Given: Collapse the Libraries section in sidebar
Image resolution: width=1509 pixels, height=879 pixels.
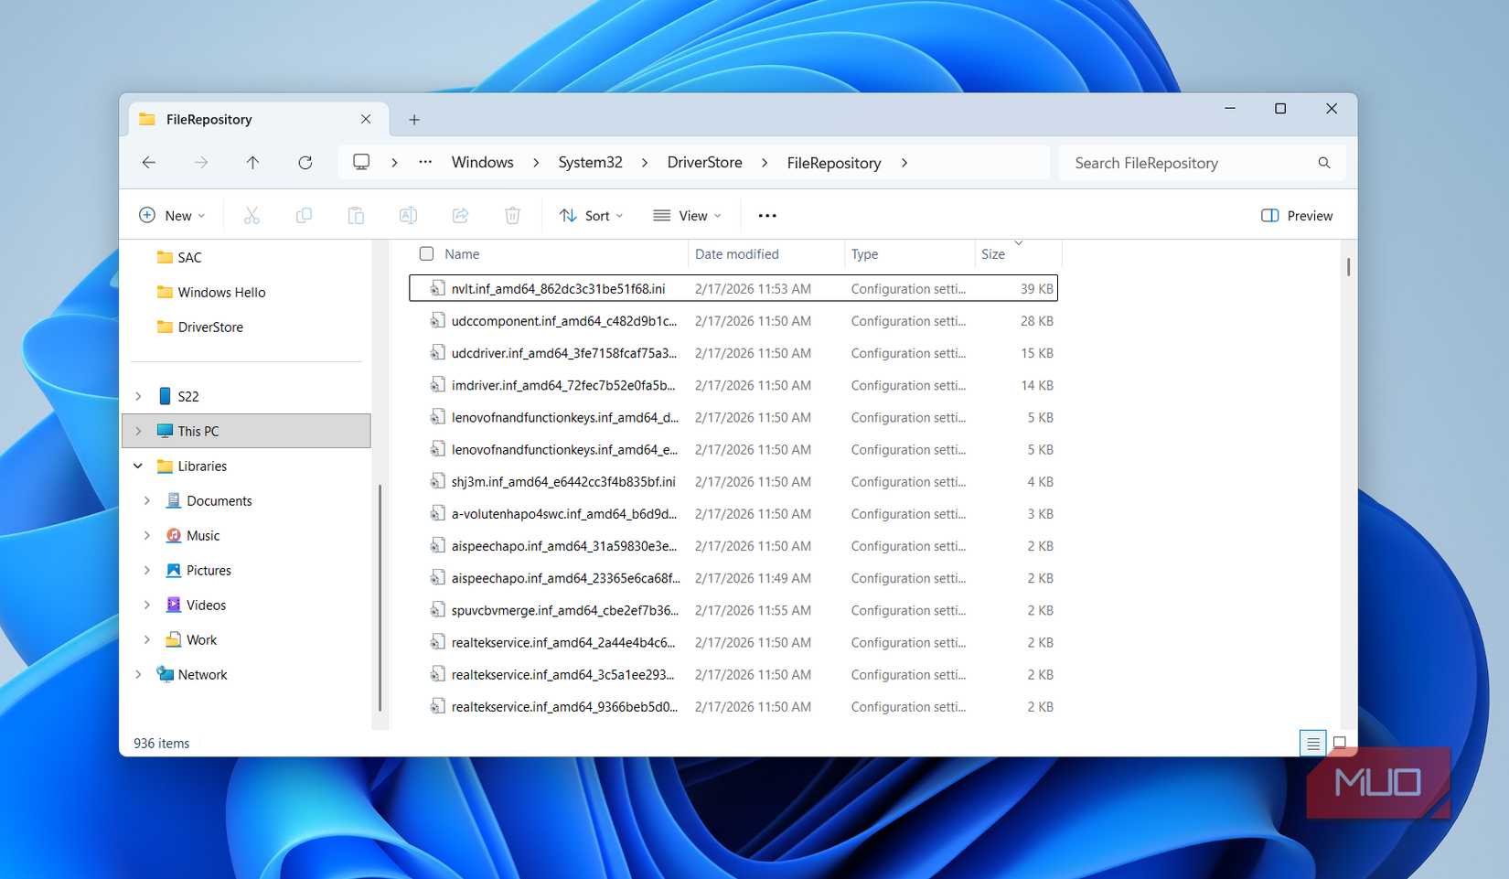Looking at the screenshot, I should [138, 466].
